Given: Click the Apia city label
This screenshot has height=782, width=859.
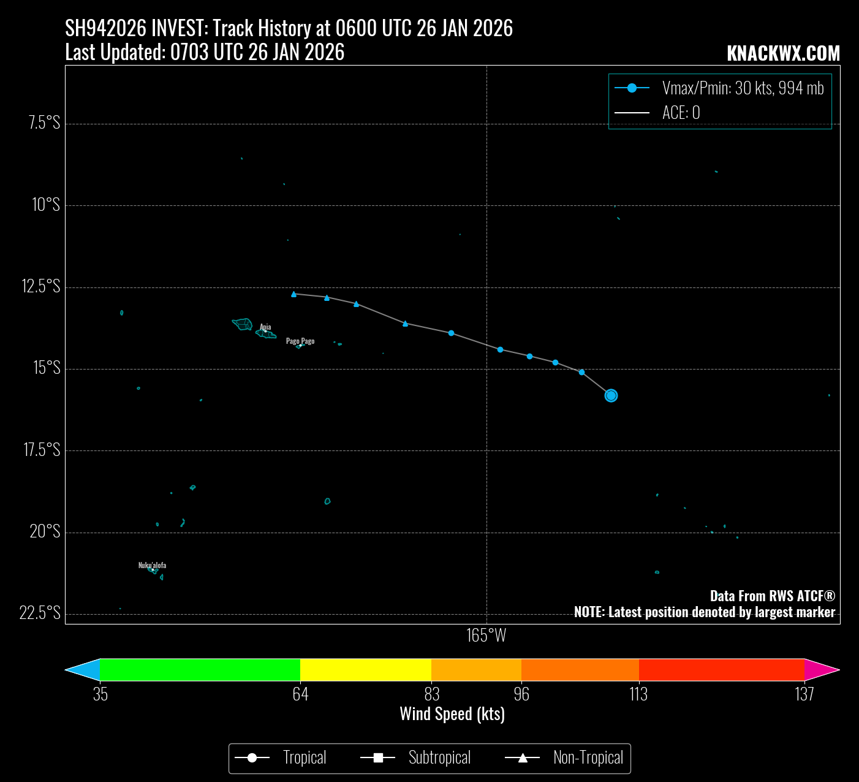Looking at the screenshot, I should pyautogui.click(x=265, y=327).
